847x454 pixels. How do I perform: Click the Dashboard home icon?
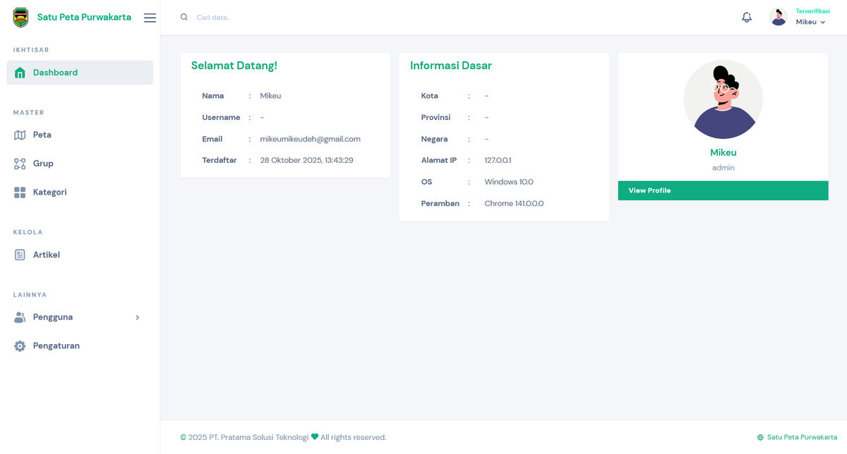20,73
